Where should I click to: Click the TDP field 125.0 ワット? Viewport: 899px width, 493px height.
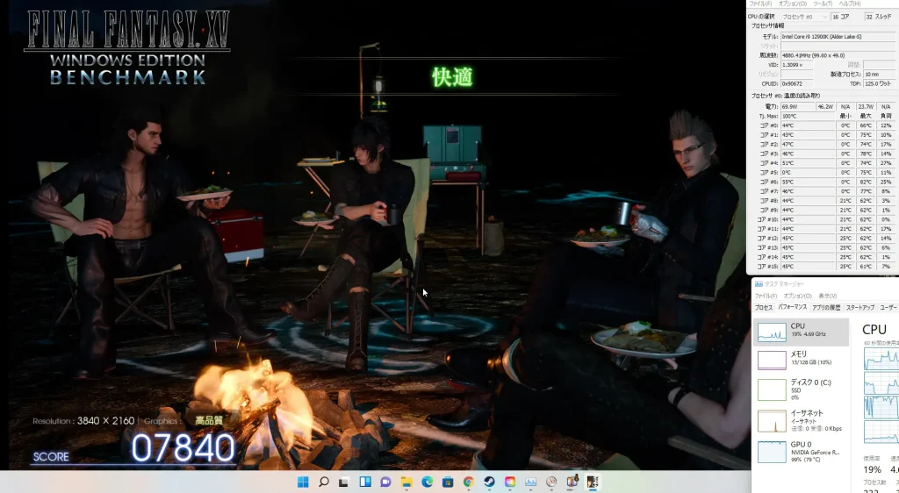(x=879, y=83)
